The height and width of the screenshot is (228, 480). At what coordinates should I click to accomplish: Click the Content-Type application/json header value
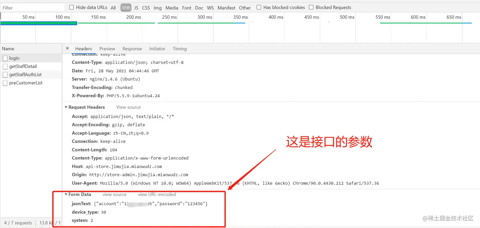[144, 63]
